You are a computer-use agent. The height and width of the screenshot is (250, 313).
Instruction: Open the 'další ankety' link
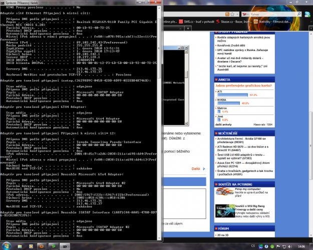pos(223,124)
